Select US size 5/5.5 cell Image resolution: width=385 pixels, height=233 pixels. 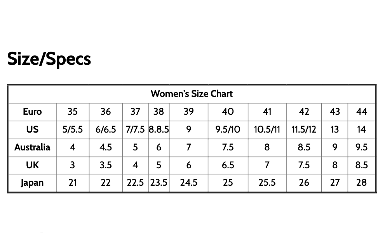(x=73, y=129)
